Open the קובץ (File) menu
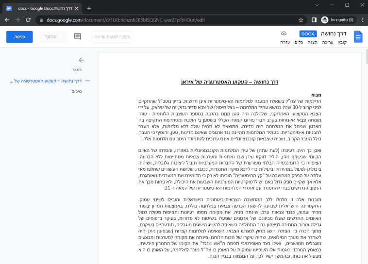 tap(342, 43)
